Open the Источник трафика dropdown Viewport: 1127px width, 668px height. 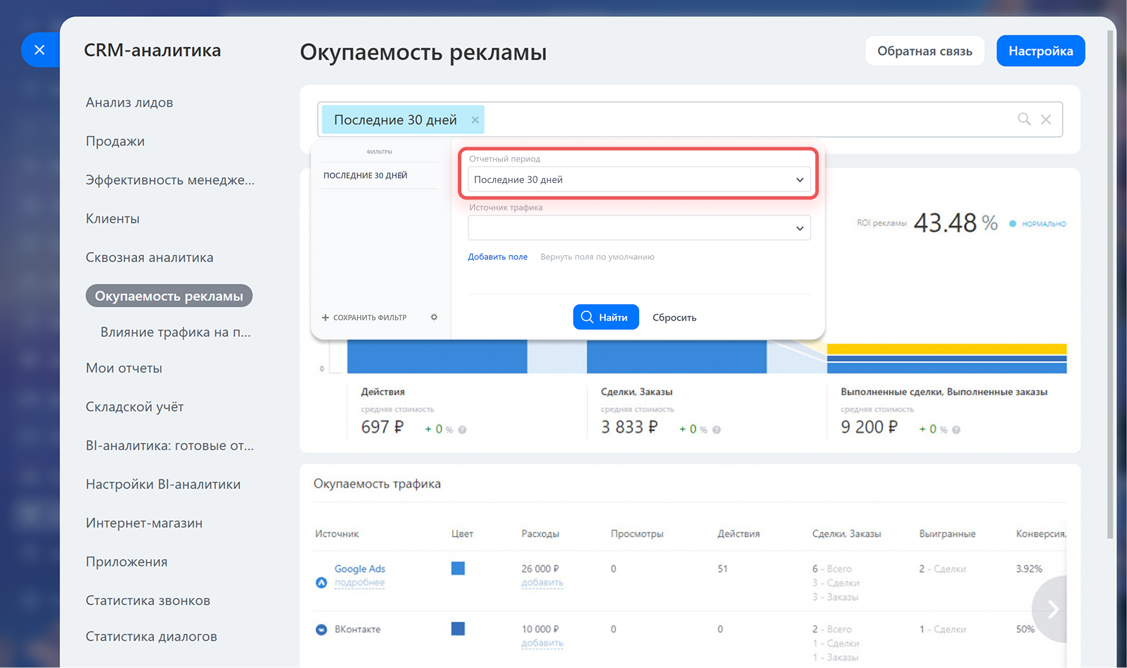click(x=639, y=228)
